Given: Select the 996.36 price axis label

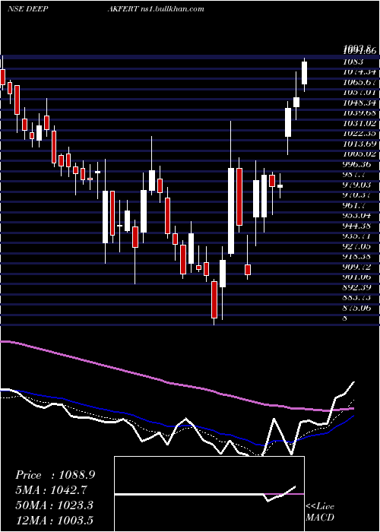Looking at the screenshot, I should (357, 164).
